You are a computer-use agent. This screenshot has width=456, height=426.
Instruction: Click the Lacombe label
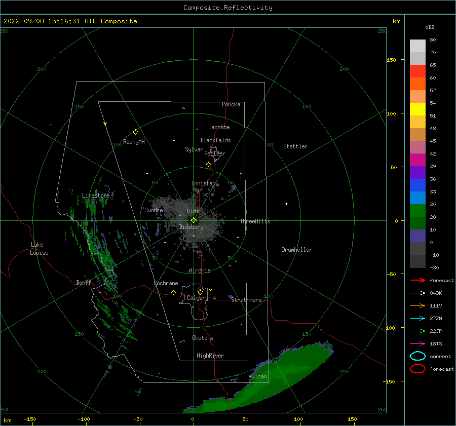tap(219, 127)
